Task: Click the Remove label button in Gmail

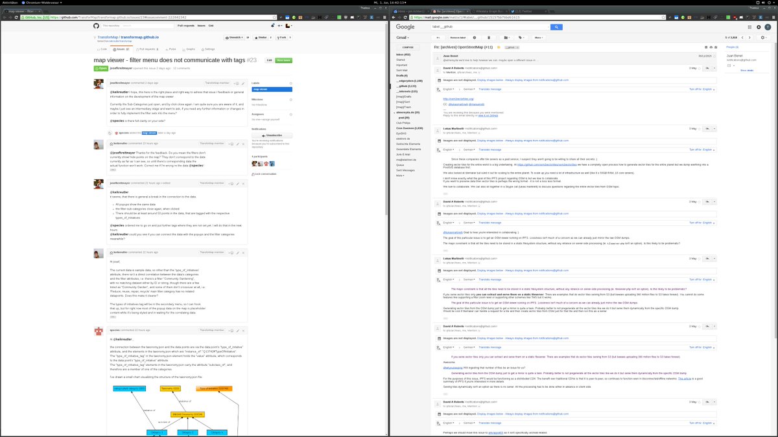Action: coord(458,38)
